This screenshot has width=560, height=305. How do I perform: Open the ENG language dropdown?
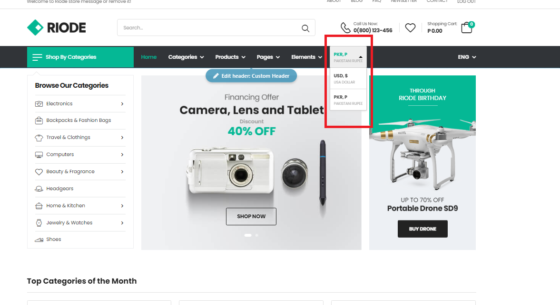[x=467, y=57]
